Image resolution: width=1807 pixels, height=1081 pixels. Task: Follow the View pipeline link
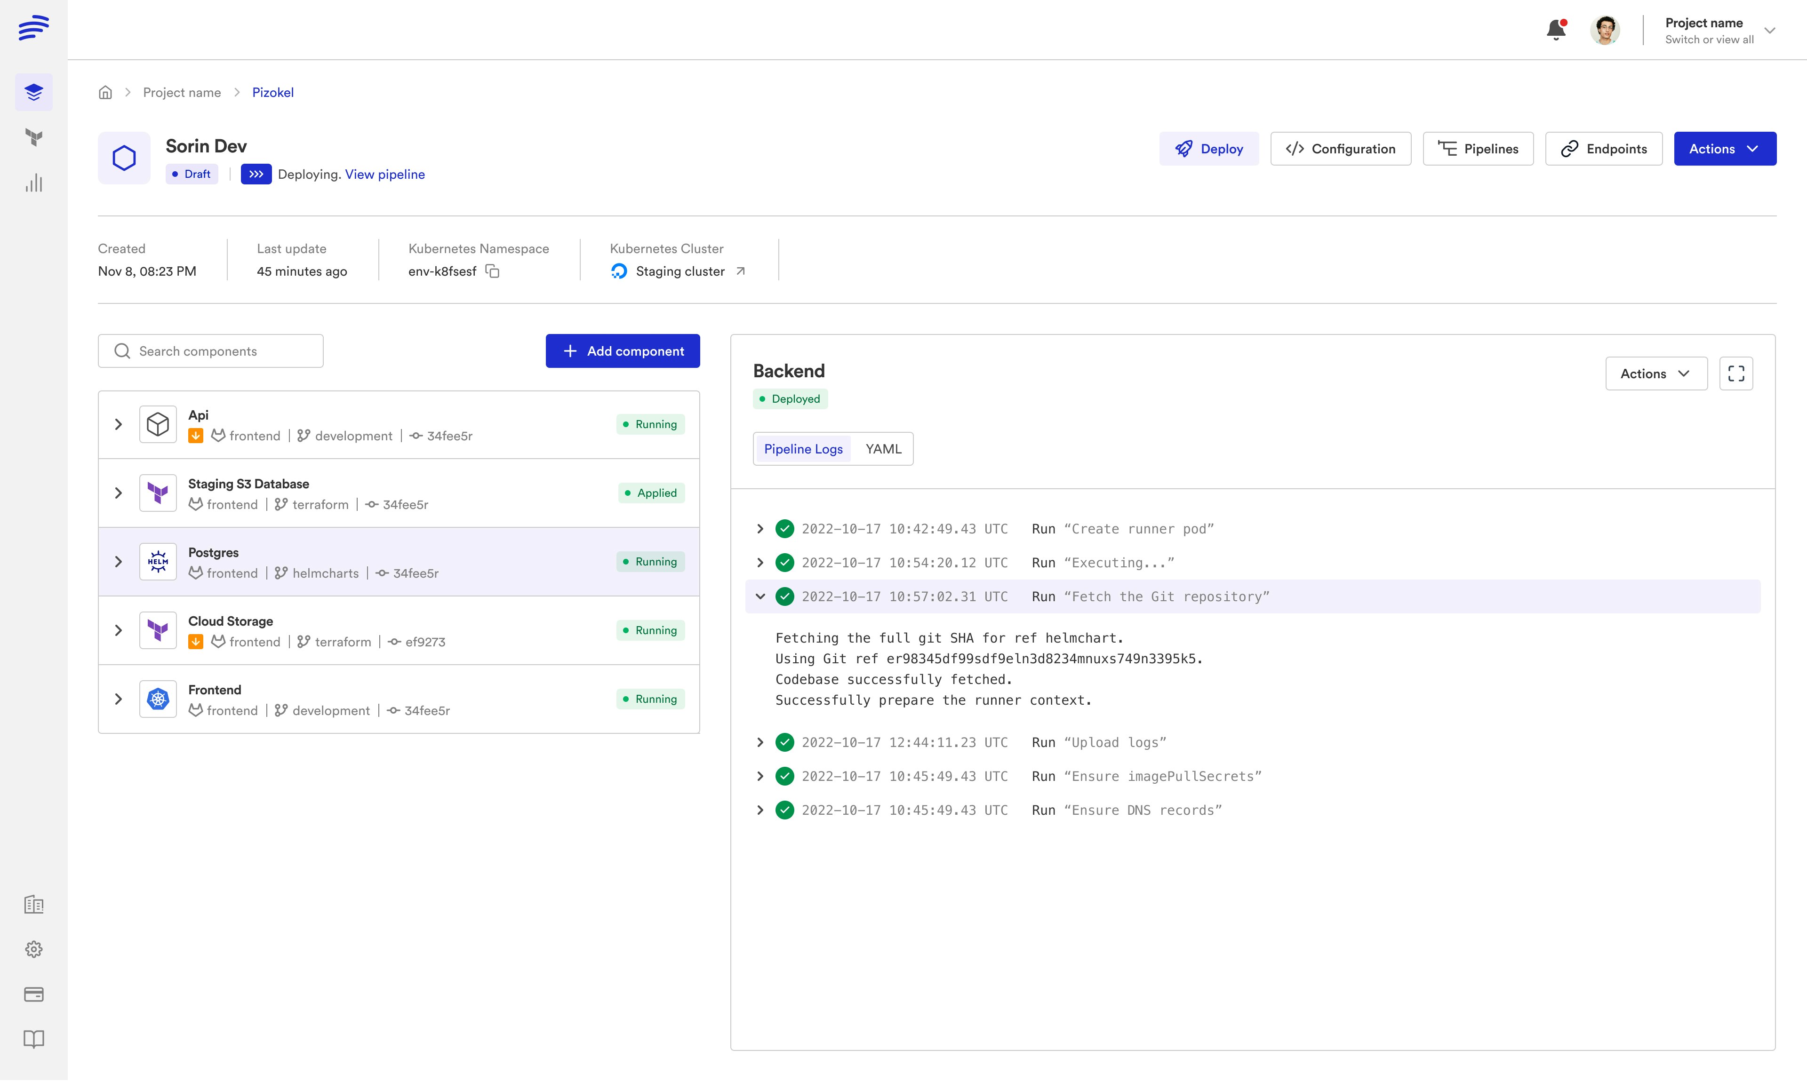pos(385,174)
